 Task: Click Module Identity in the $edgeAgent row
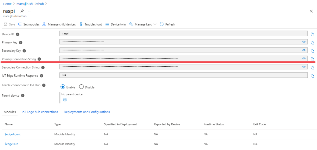[x=65, y=134]
